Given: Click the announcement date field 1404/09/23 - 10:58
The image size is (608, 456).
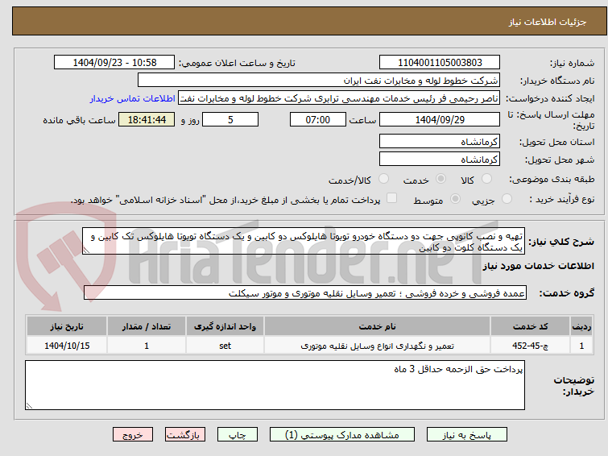Looking at the screenshot, I should click(x=114, y=63).
